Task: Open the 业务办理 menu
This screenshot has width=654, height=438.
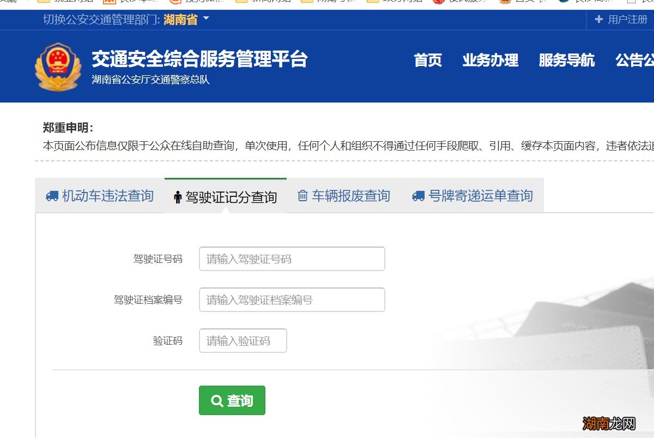Action: click(x=491, y=61)
